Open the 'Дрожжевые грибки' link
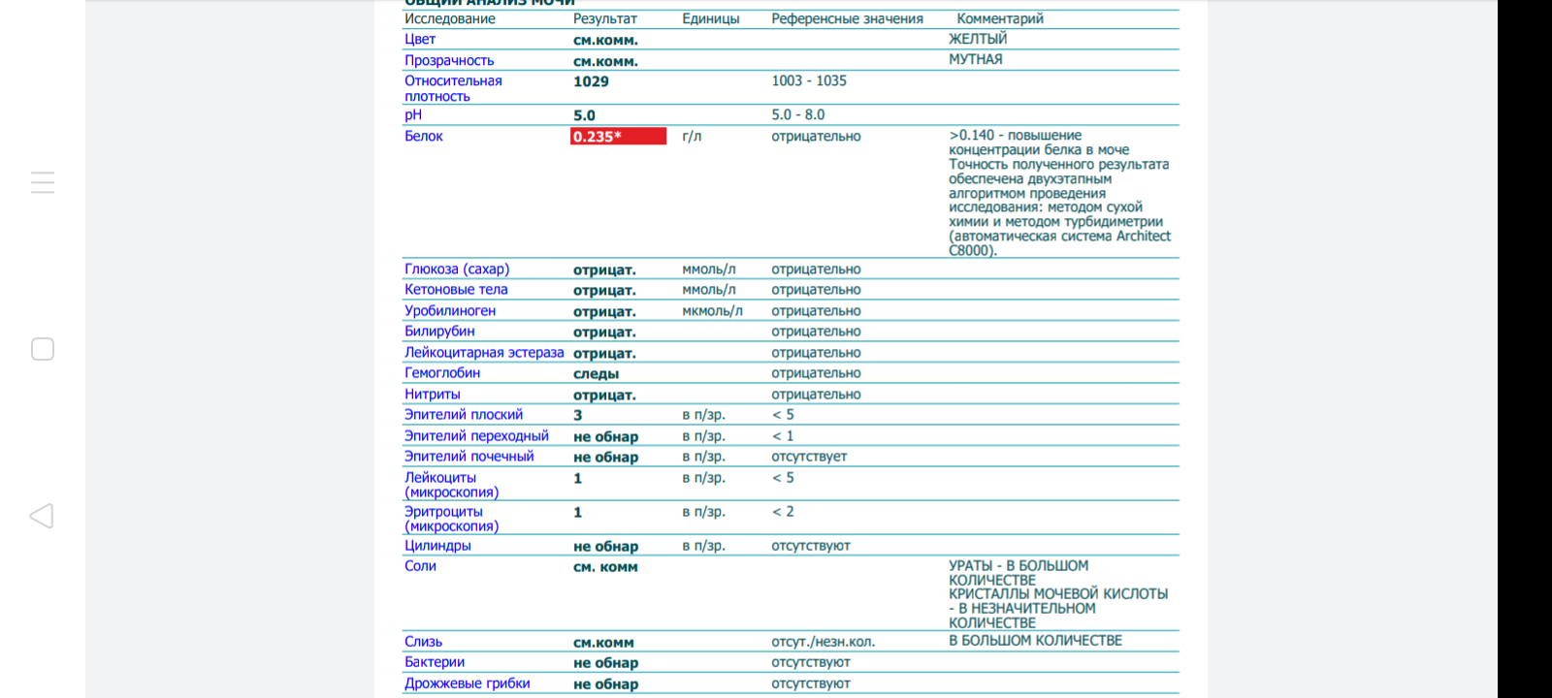1552x698 pixels. (468, 683)
